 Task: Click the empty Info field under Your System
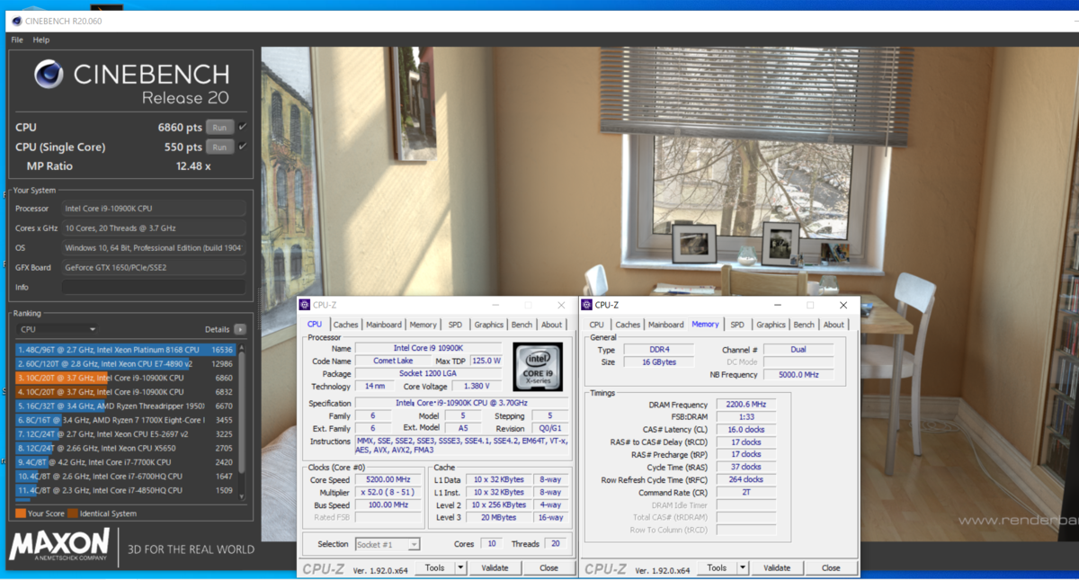pos(154,287)
